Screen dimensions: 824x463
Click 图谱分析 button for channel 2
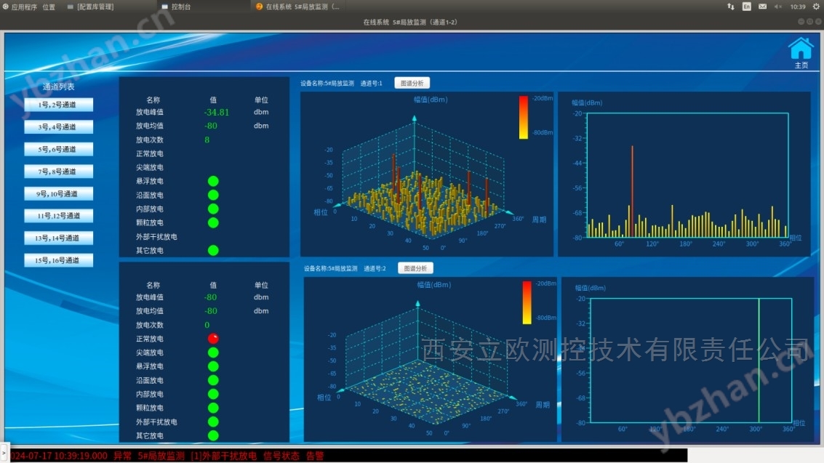coord(415,268)
